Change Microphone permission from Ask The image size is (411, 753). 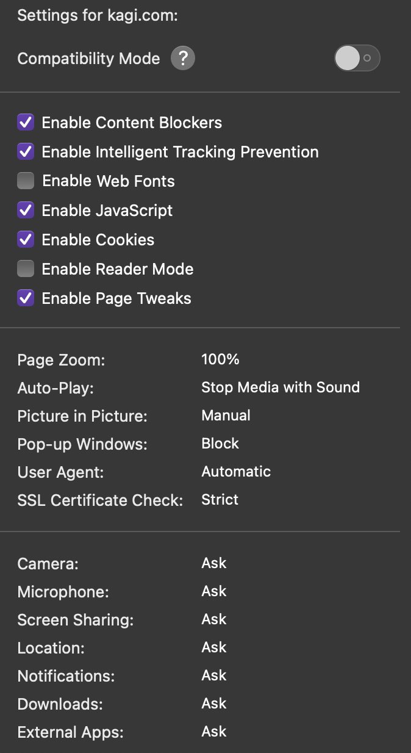[214, 591]
